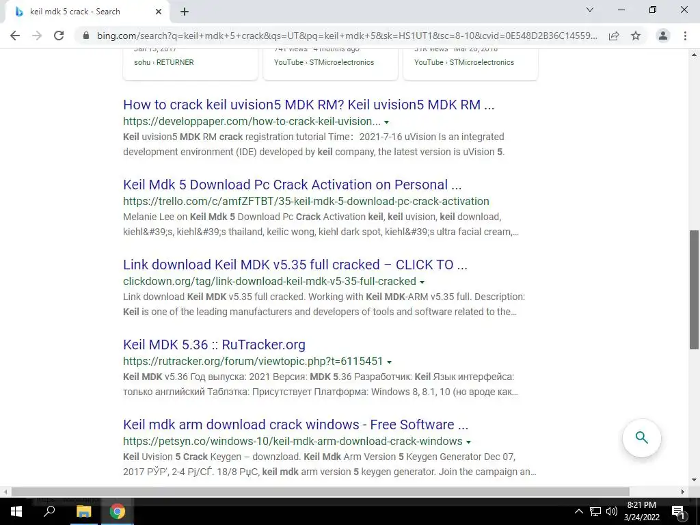Expand the developpaper.com URL dropdown arrow
Screen dimensions: 700x525
(387, 122)
